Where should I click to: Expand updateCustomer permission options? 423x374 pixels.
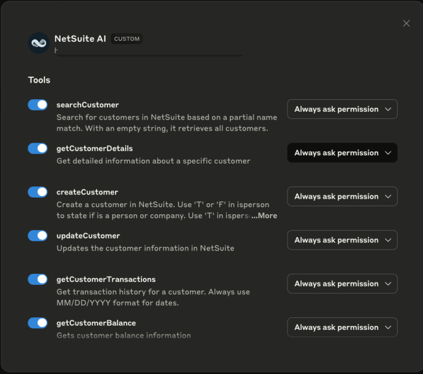[342, 240]
